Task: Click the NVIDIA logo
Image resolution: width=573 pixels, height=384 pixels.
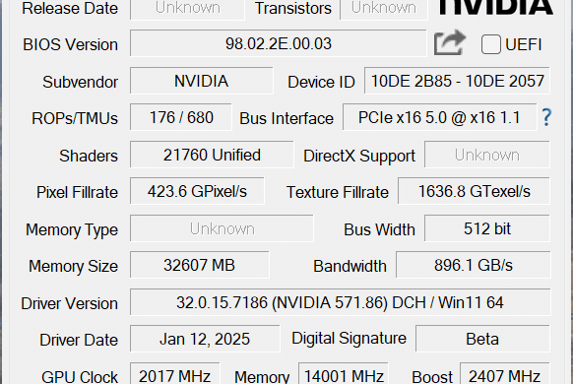Action: (x=496, y=7)
